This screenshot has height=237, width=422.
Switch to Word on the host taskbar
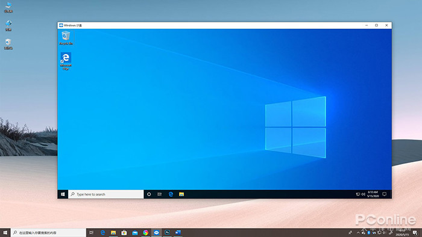point(178,232)
